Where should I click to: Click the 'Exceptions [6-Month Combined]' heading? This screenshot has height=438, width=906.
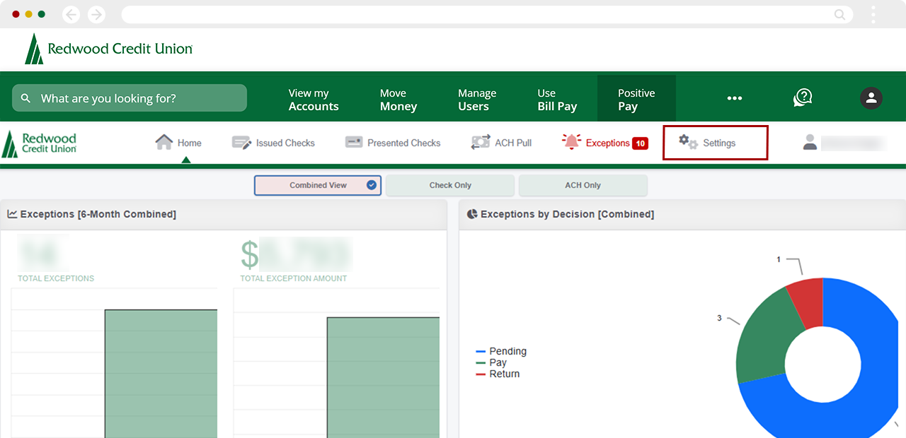(x=98, y=214)
